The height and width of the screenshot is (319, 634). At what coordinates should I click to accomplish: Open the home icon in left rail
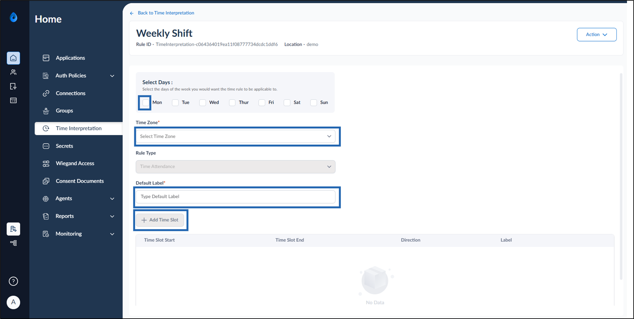pos(13,58)
